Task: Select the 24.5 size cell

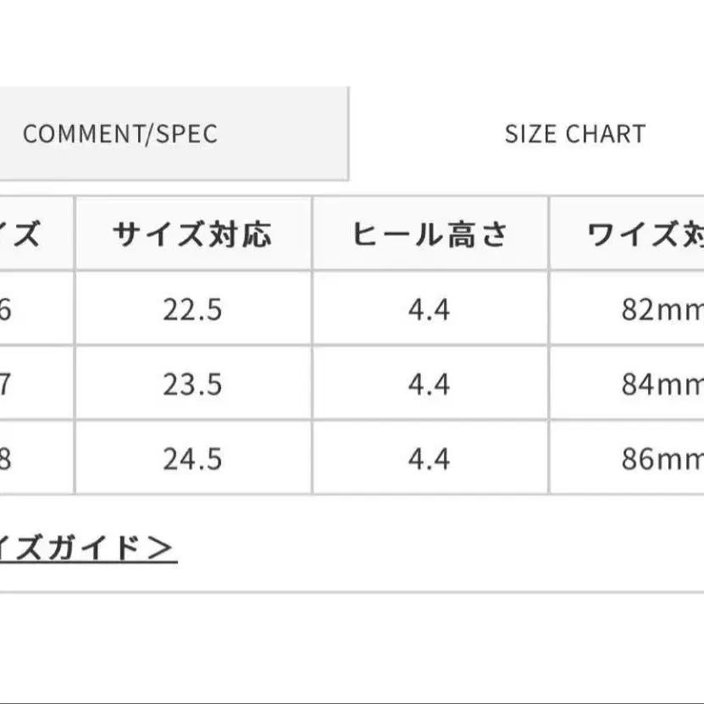Action: point(194,458)
